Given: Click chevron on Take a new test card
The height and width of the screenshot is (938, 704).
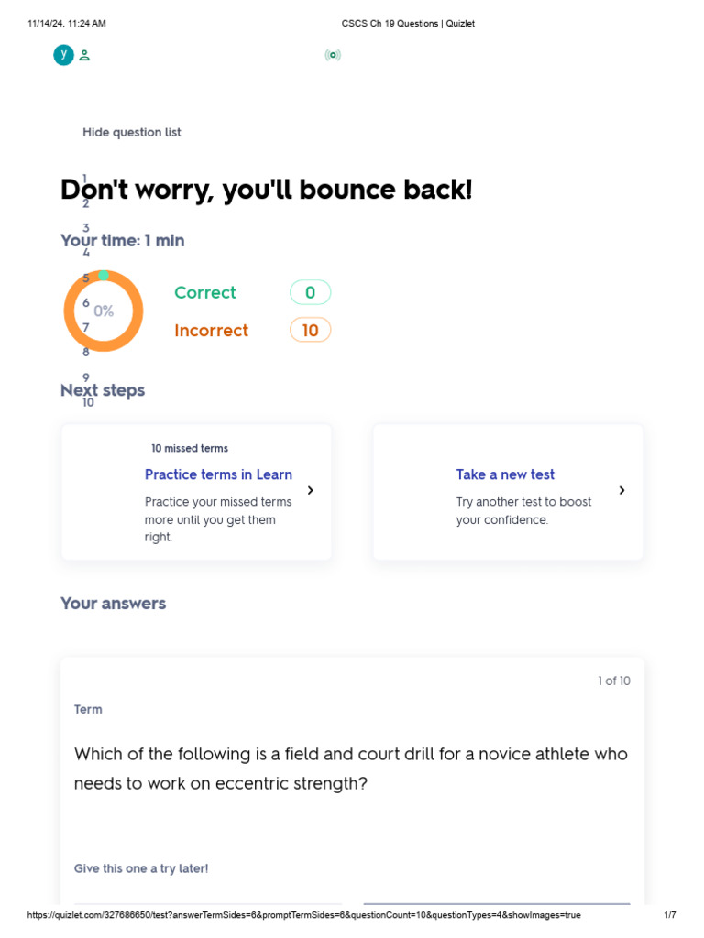Looking at the screenshot, I should pyautogui.click(x=622, y=491).
